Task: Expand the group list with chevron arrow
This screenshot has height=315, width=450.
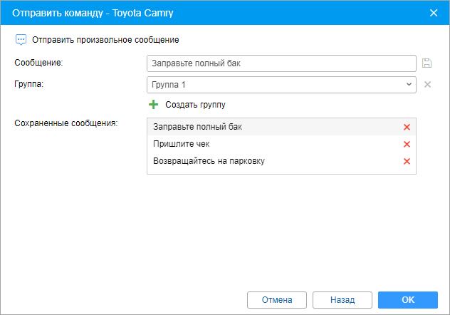Action: tap(409, 85)
